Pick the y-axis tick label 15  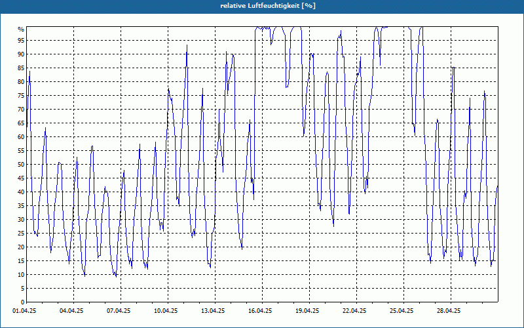tap(21, 261)
